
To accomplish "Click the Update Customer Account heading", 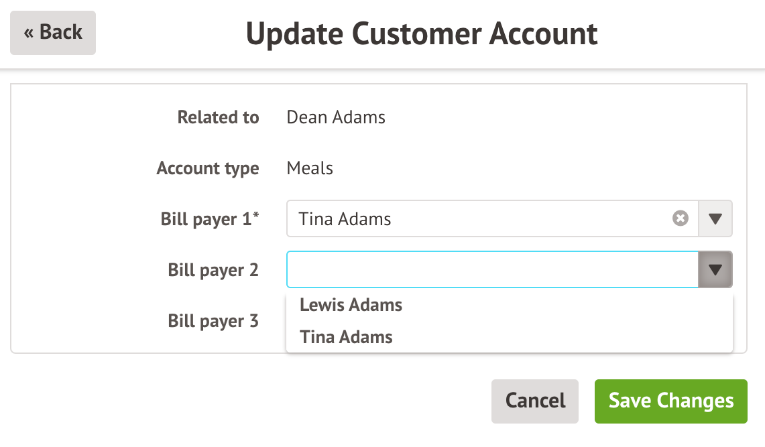I will click(x=422, y=34).
